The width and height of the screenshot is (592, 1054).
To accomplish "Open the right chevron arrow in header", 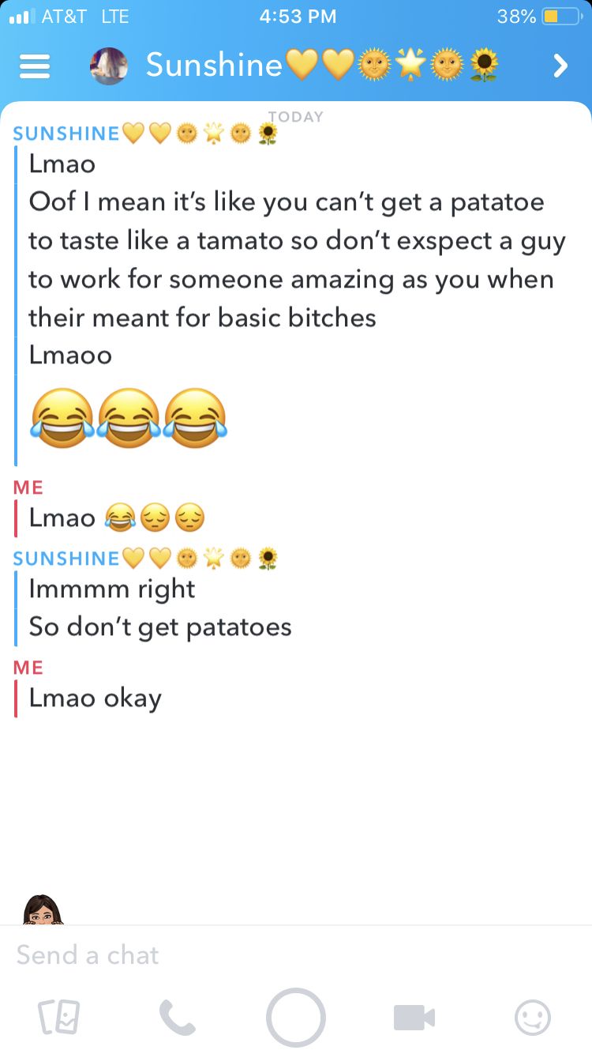I will (560, 66).
